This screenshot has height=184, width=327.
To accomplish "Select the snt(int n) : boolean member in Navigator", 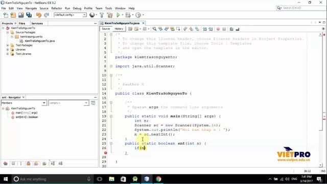I will tap(27, 117).
